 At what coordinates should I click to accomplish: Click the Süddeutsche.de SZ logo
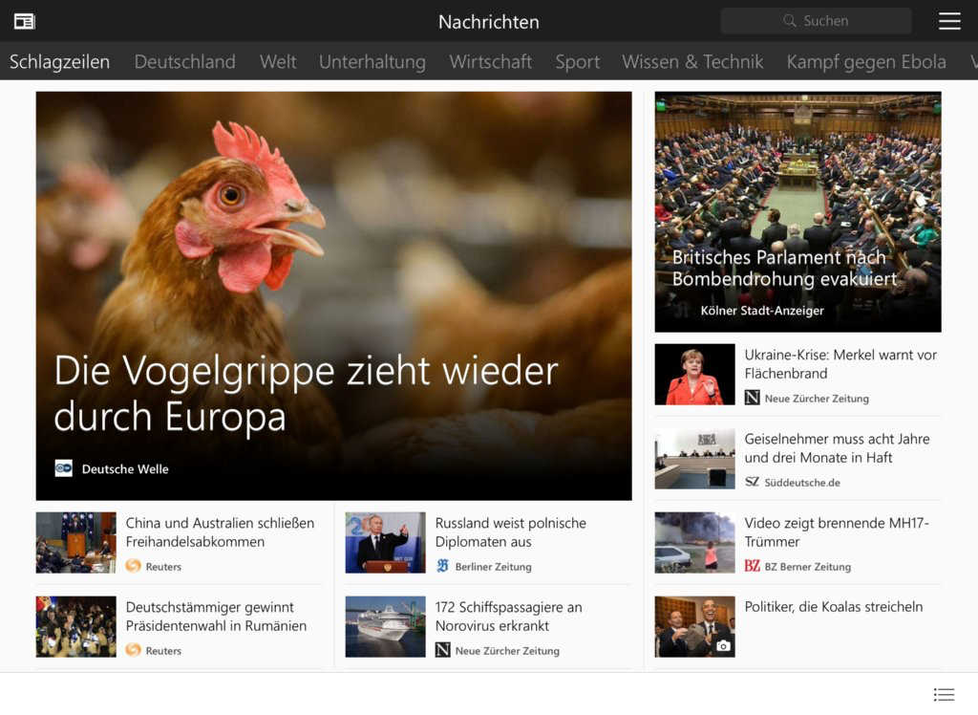click(752, 482)
